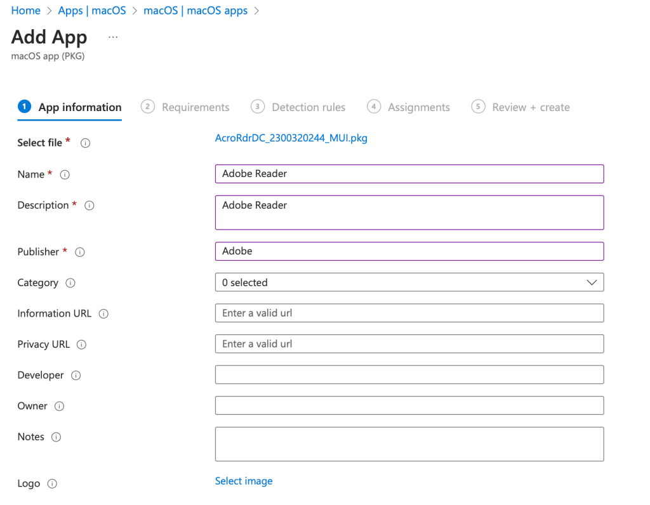Viewport: 650px width, 505px height.
Task: Click the info icon next to Select file
Action: click(85, 143)
